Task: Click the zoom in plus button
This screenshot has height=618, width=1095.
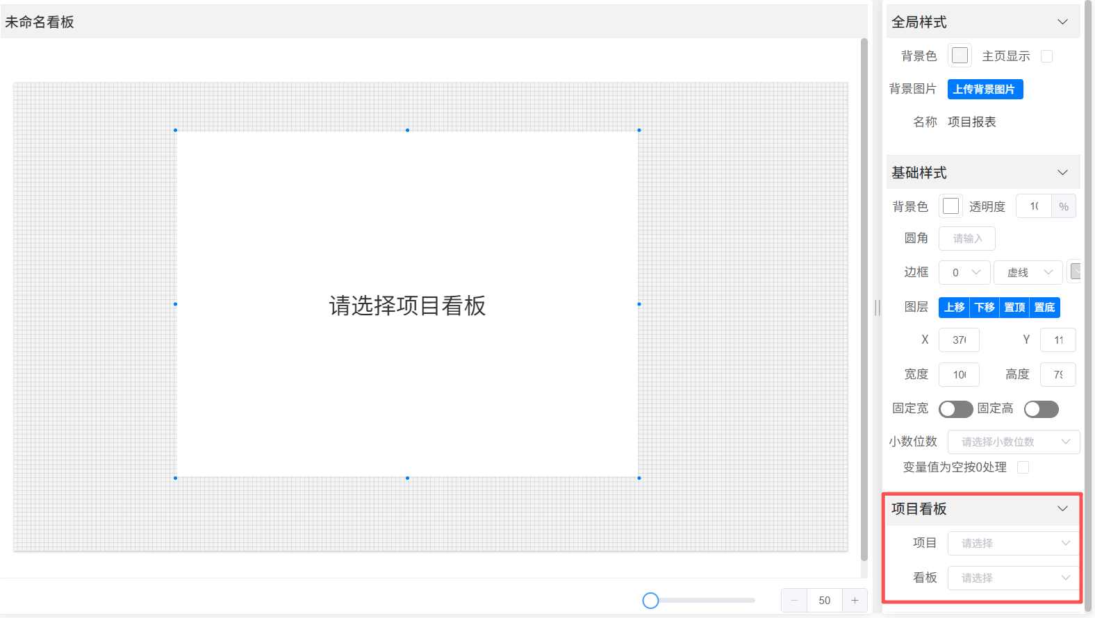Action: tap(855, 601)
